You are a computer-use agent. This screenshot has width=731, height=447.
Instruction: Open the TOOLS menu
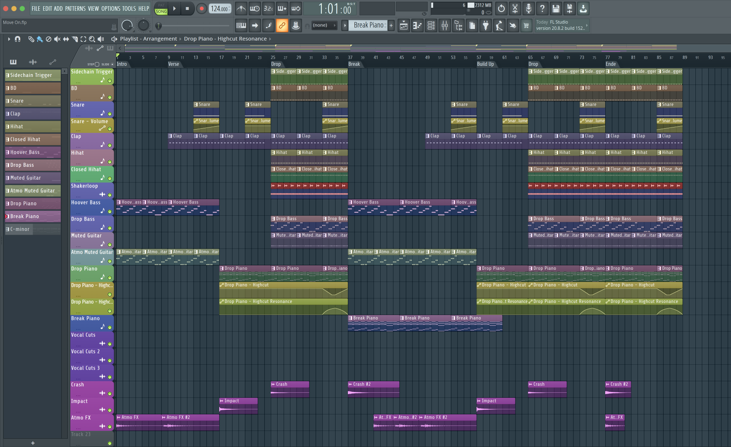tap(129, 8)
